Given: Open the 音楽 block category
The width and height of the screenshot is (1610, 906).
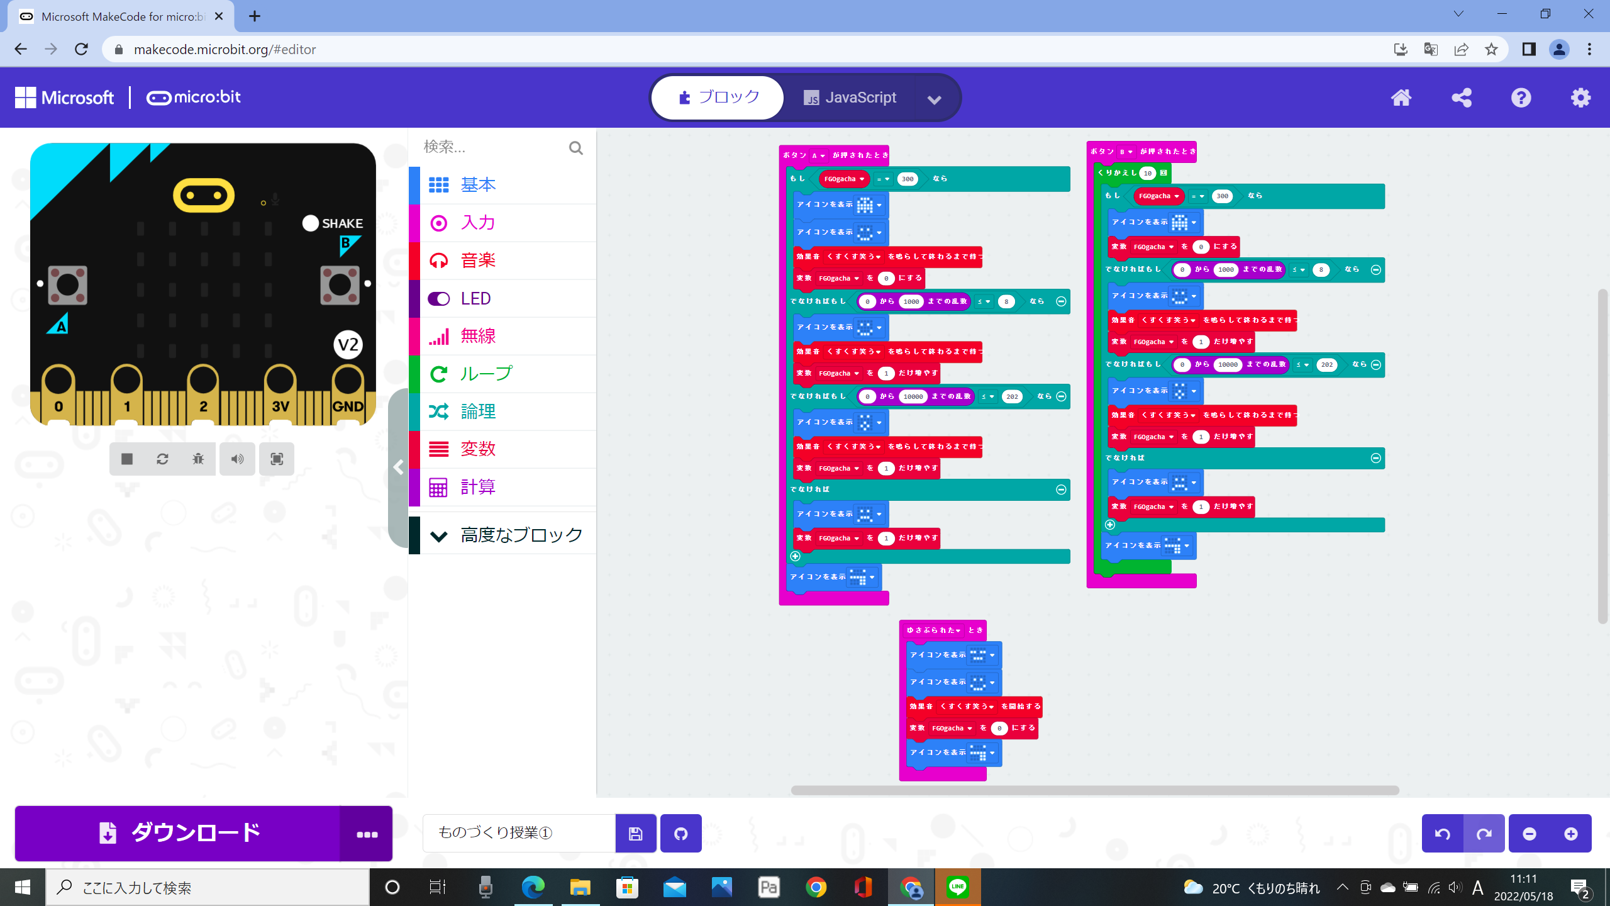Looking at the screenshot, I should (x=502, y=260).
